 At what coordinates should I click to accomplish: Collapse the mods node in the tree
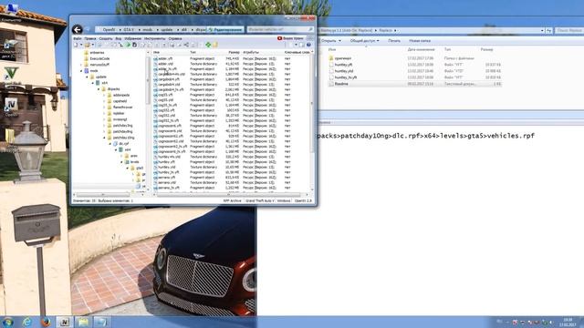click(x=81, y=71)
